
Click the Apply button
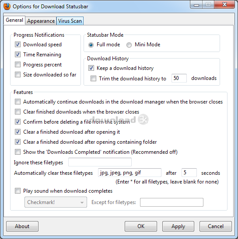[178, 226]
